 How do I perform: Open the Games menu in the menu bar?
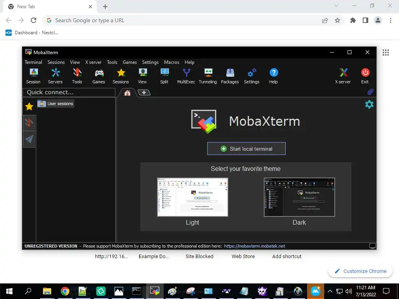pos(130,62)
